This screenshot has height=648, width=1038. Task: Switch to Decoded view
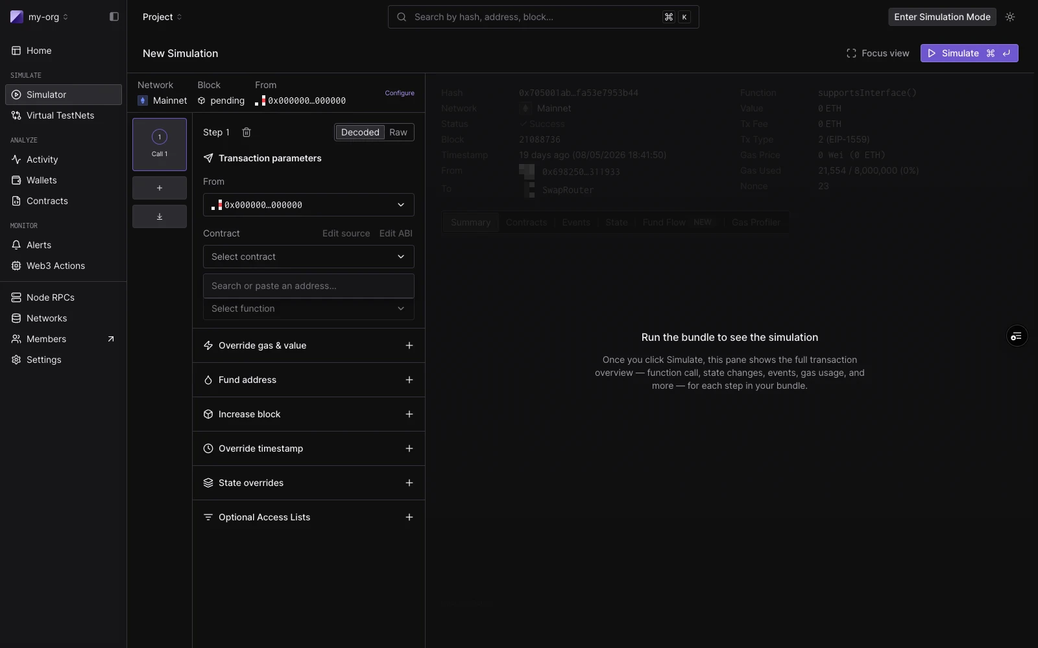click(360, 132)
